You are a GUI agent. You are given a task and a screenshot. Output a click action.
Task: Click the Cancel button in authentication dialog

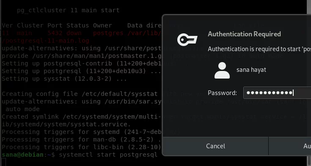click(215, 146)
